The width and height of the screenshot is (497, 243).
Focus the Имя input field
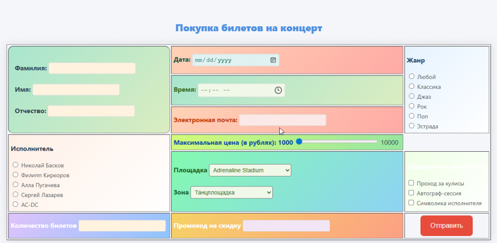[x=76, y=90]
